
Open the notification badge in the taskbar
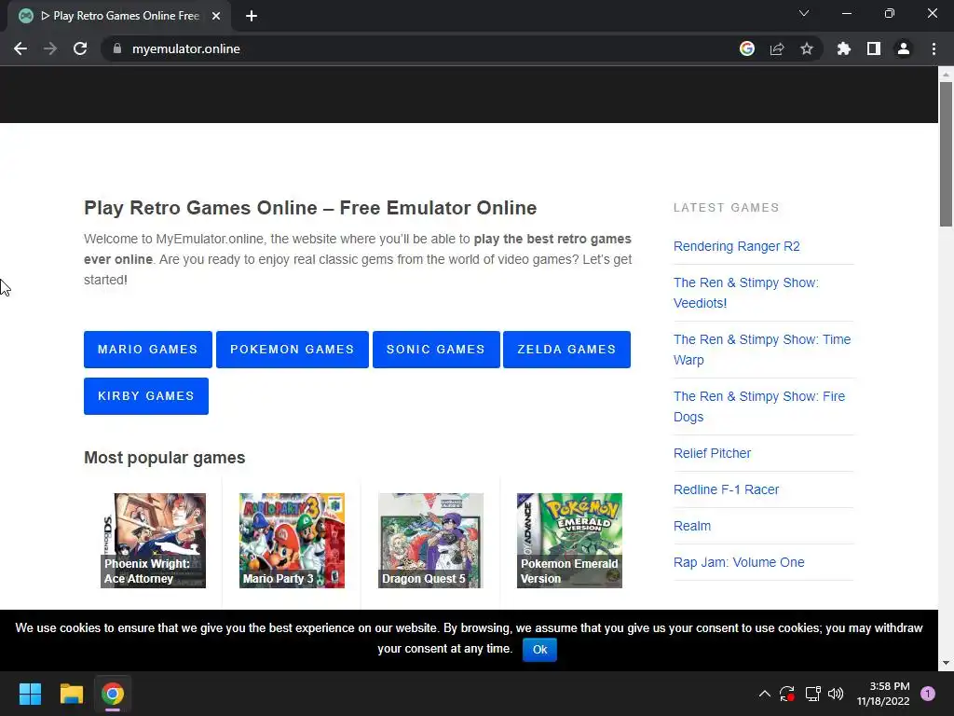pos(928,694)
